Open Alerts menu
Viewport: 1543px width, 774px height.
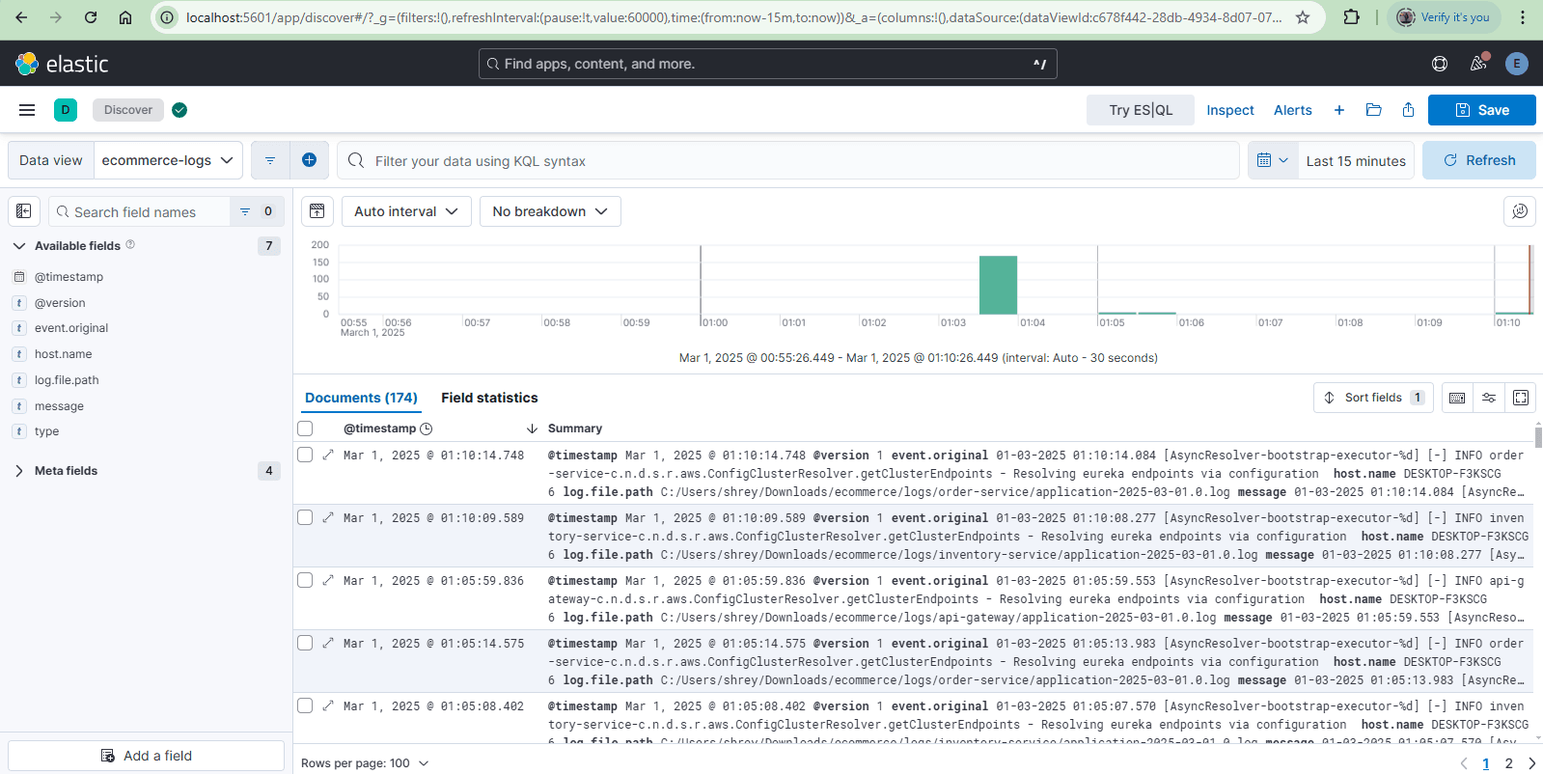pyautogui.click(x=1293, y=110)
